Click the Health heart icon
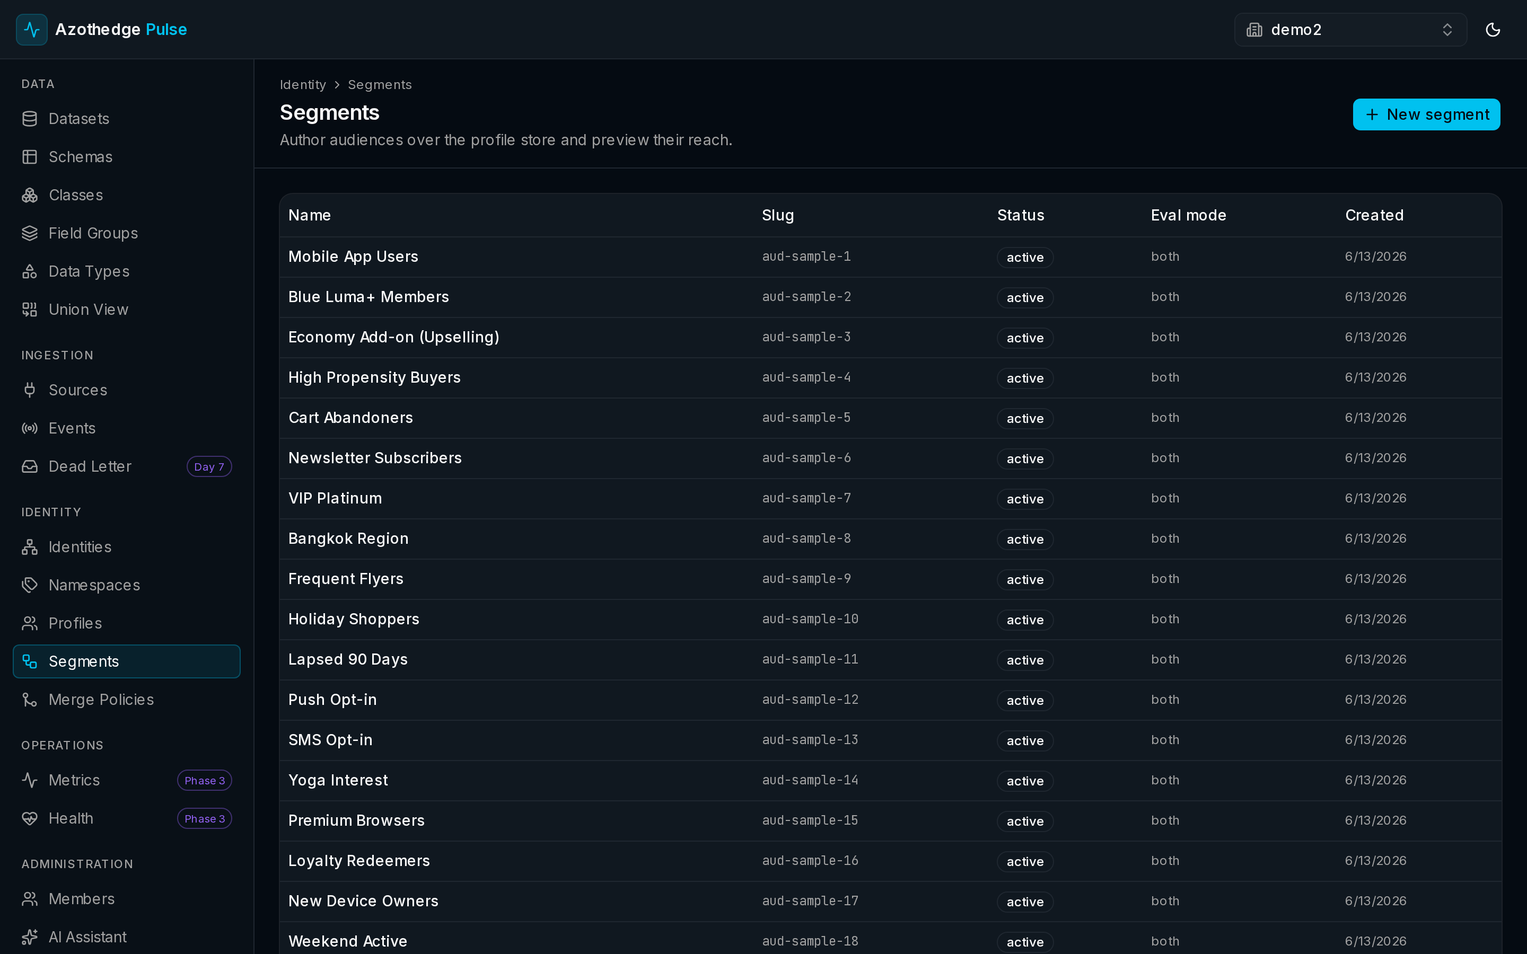The width and height of the screenshot is (1527, 954). click(x=30, y=818)
